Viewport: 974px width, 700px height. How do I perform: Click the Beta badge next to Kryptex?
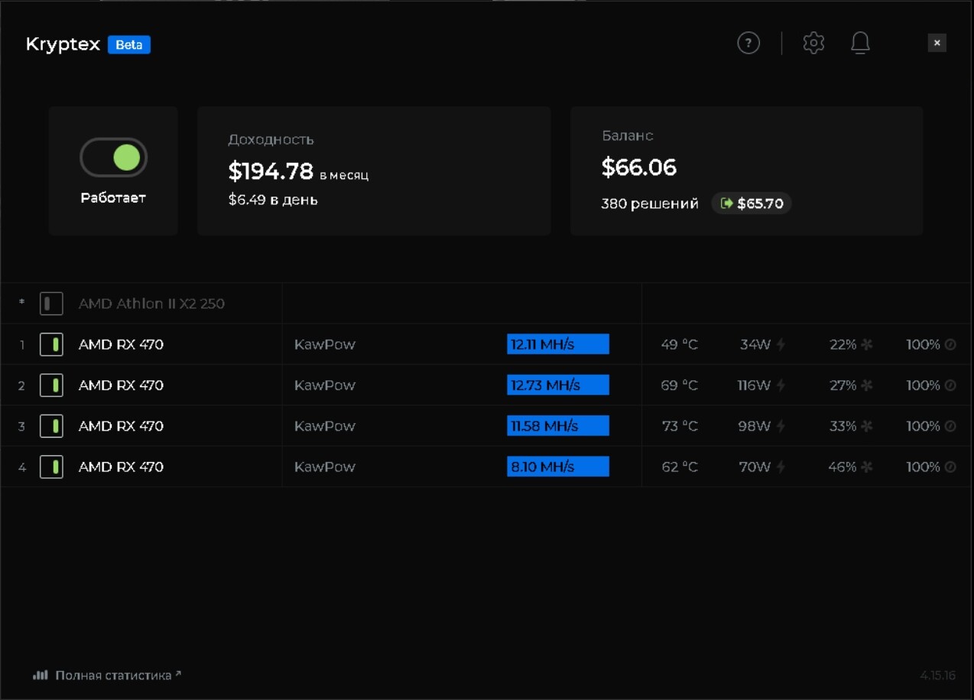coord(129,44)
